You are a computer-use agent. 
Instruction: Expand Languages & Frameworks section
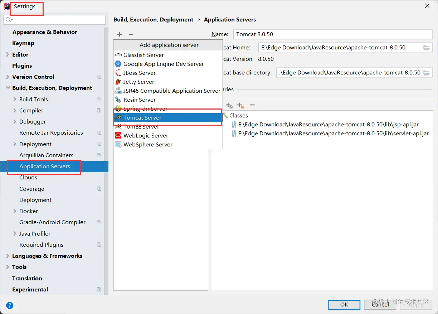pyautogui.click(x=8, y=256)
